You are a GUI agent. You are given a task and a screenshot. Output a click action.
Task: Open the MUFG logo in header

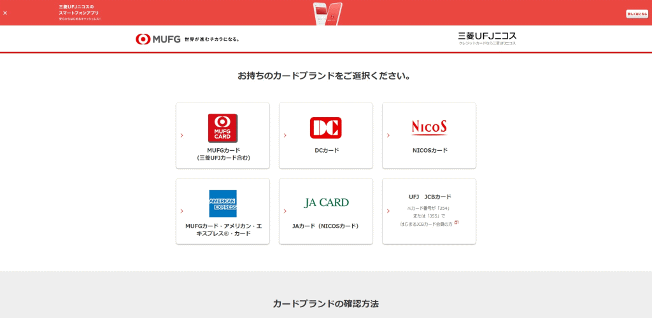click(x=158, y=39)
